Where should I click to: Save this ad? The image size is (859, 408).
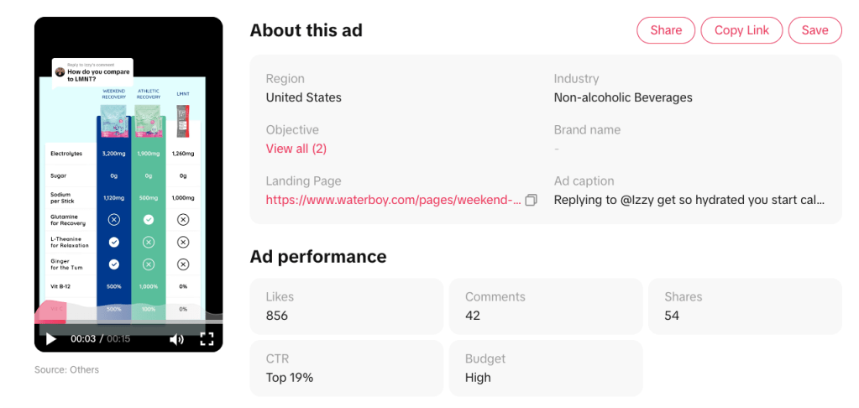(814, 30)
